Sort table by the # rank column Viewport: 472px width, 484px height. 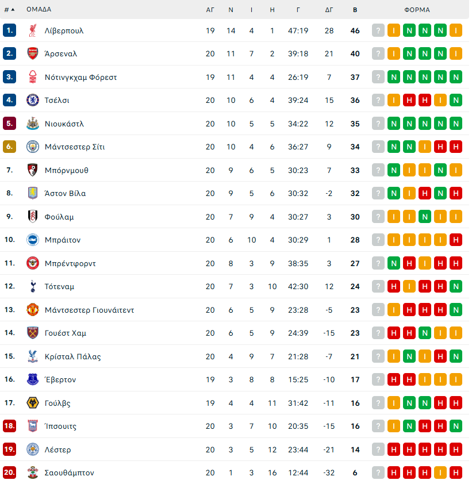[9, 9]
